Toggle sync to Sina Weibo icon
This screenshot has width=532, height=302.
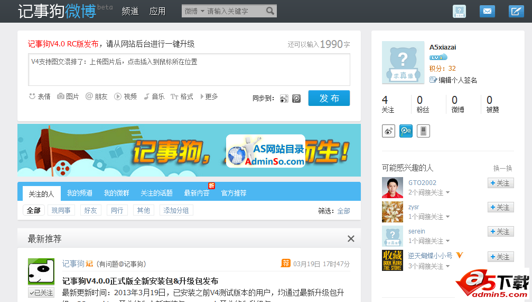pos(284,99)
